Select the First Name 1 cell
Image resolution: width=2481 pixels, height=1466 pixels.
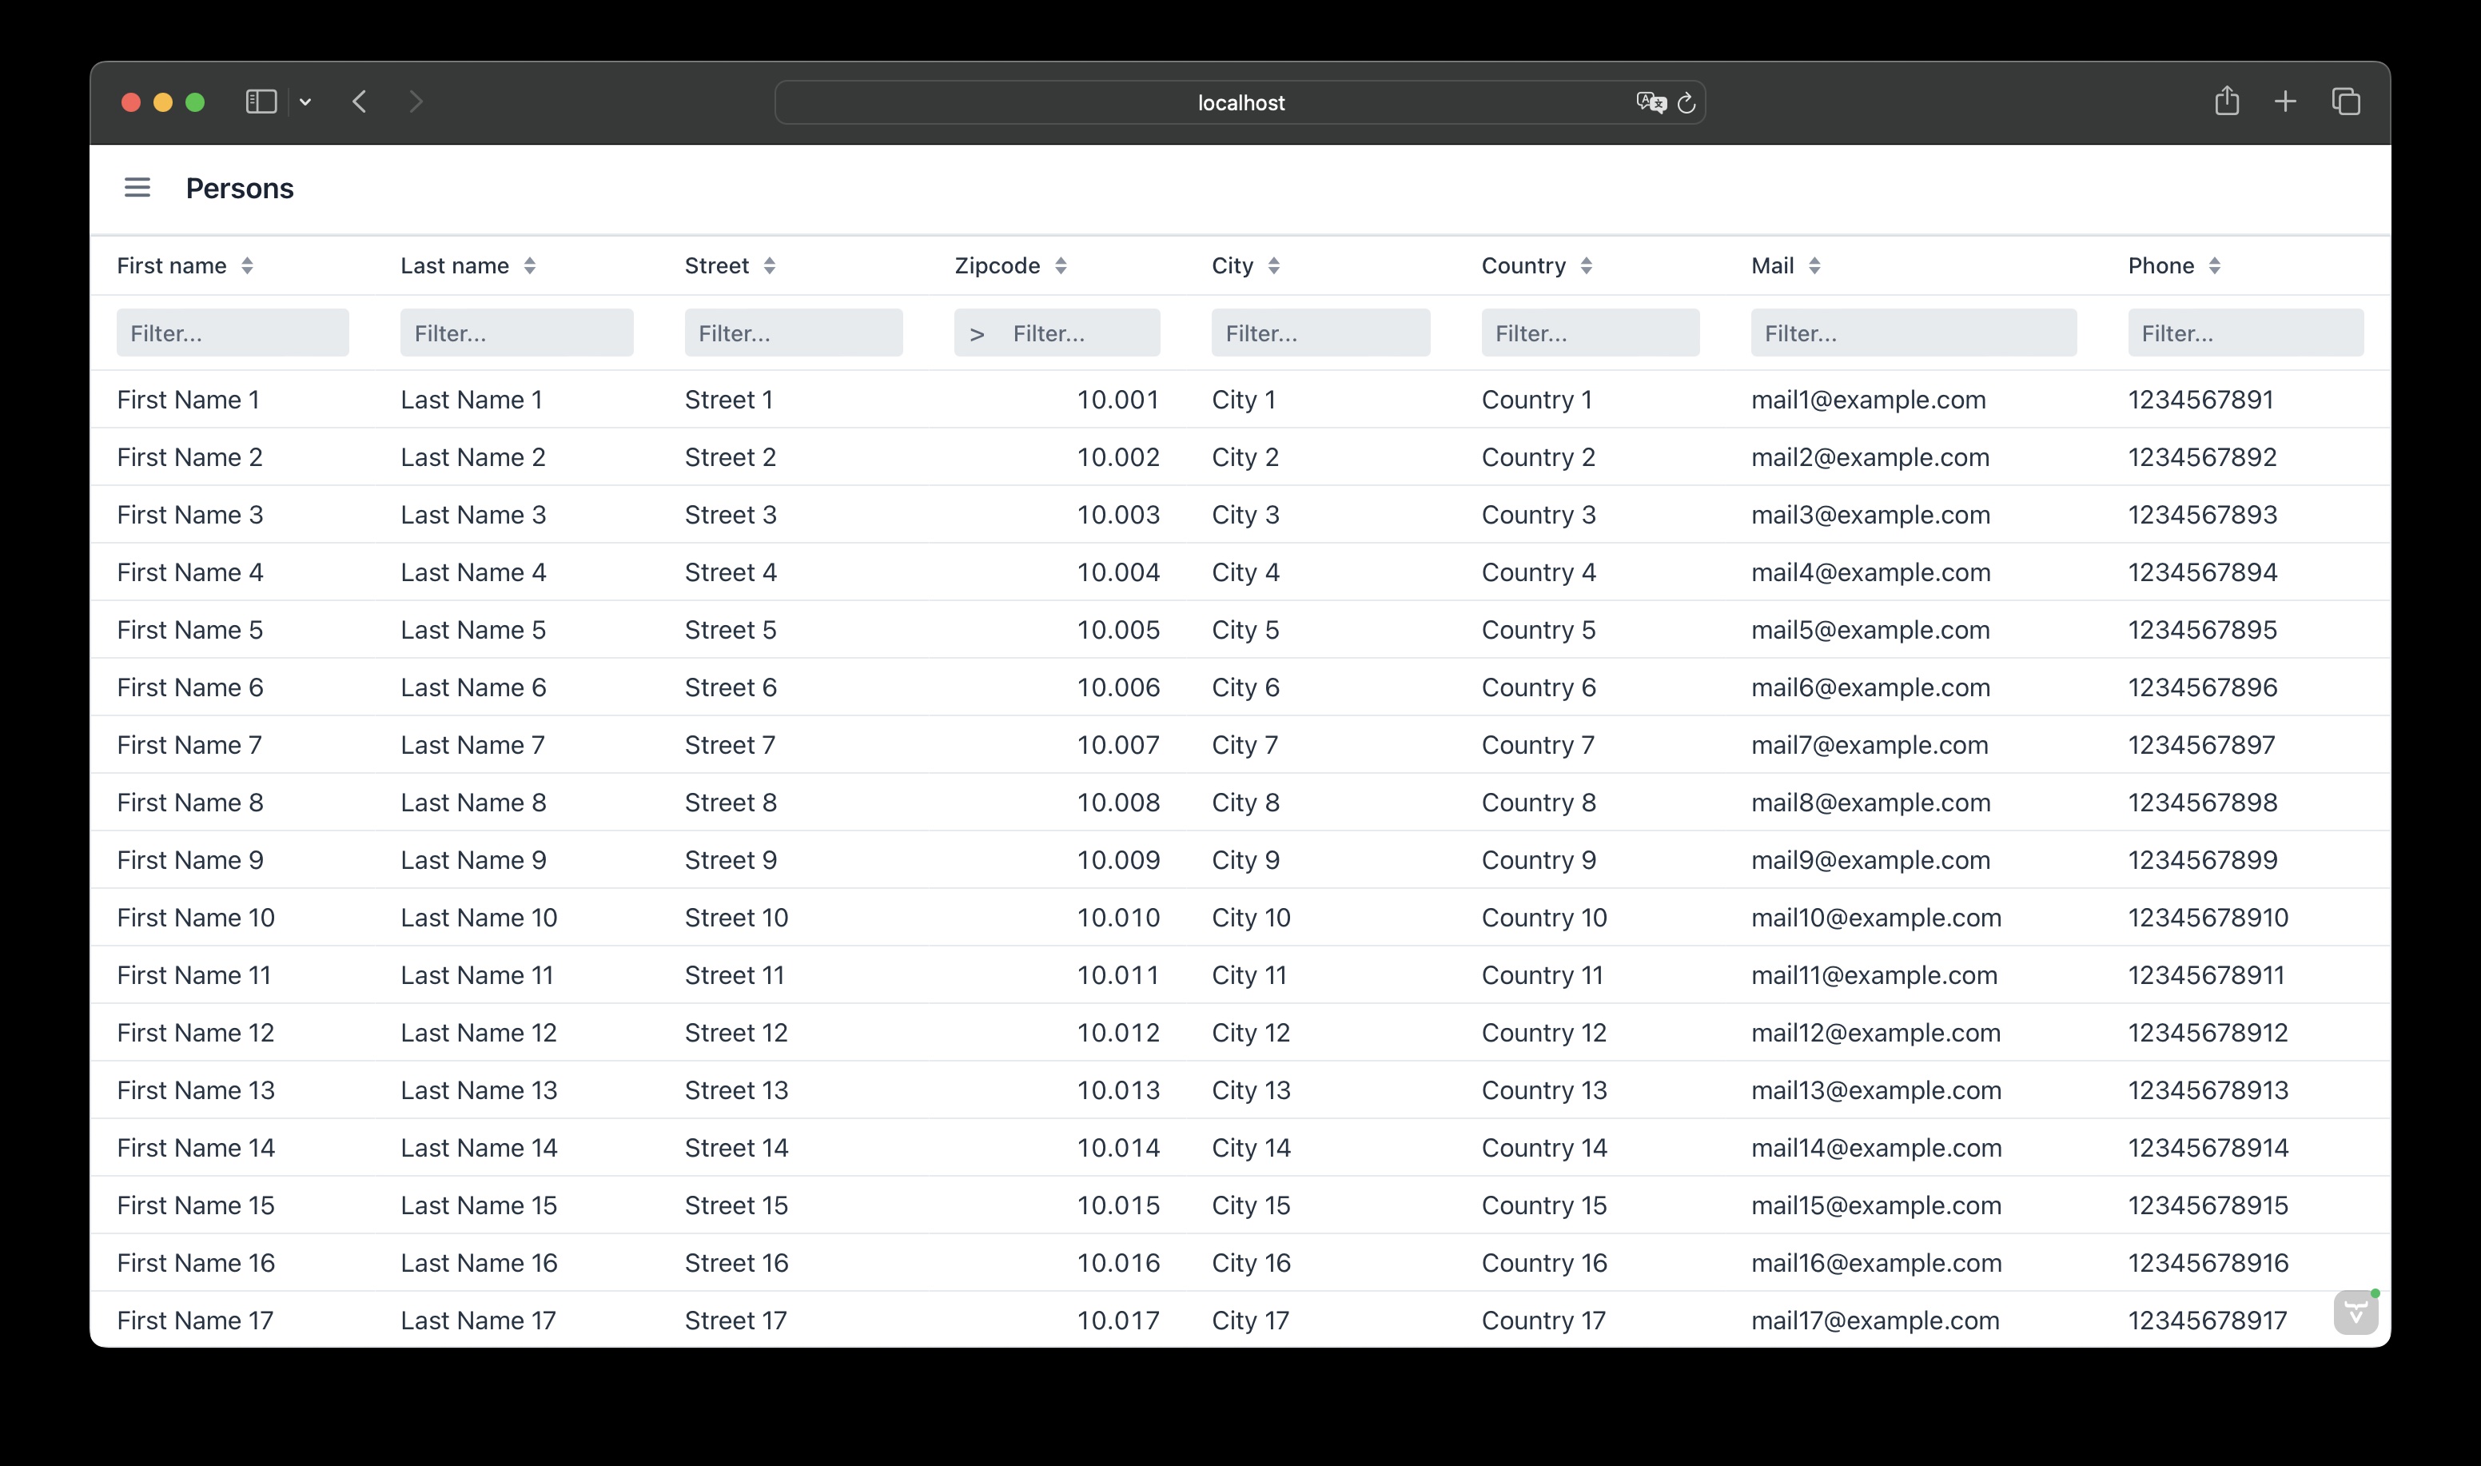[x=189, y=400]
